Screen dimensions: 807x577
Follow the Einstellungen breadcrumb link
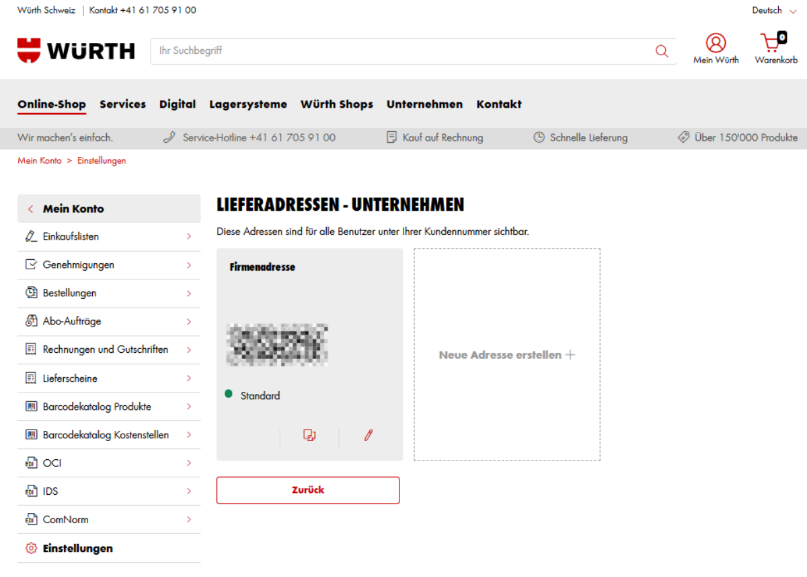coord(102,161)
